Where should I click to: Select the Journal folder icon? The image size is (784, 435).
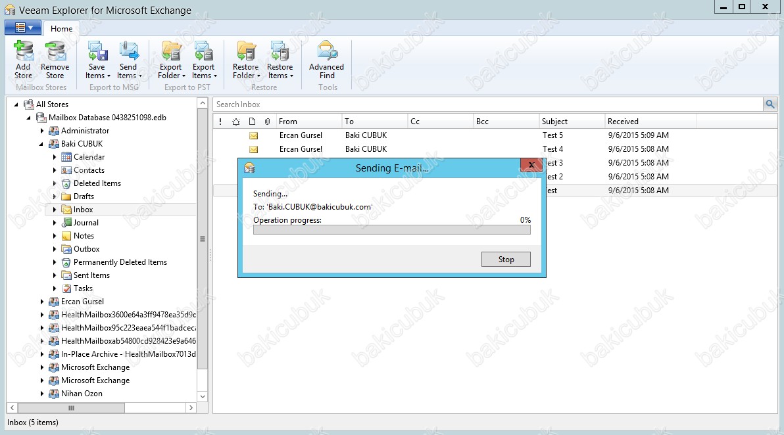click(66, 223)
